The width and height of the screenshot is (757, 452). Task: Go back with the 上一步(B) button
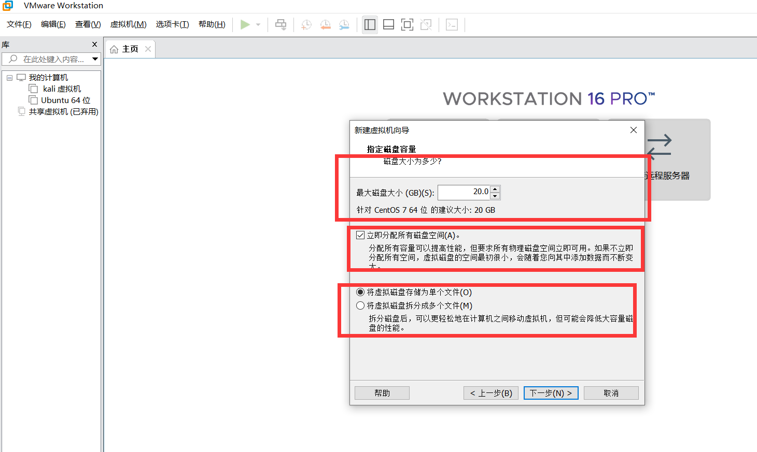tap(491, 393)
